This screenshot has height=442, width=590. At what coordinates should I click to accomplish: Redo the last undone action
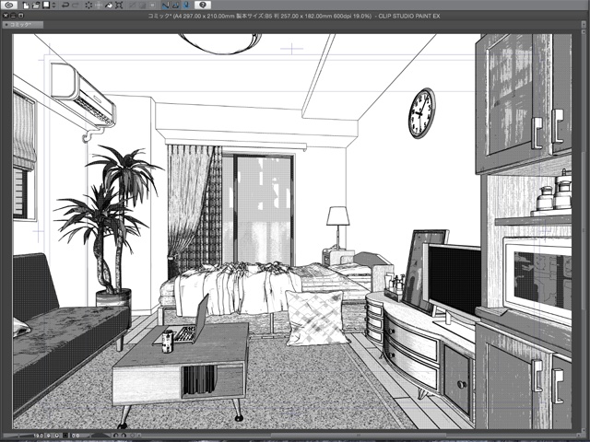coord(76,6)
